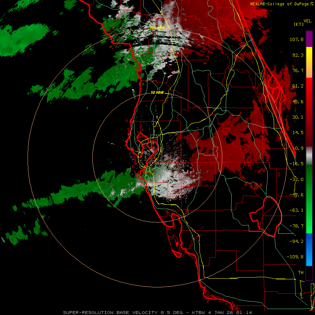The width and height of the screenshot is (315, 315).
Task: Select the -47.6 scale value
Action: click(296, 195)
